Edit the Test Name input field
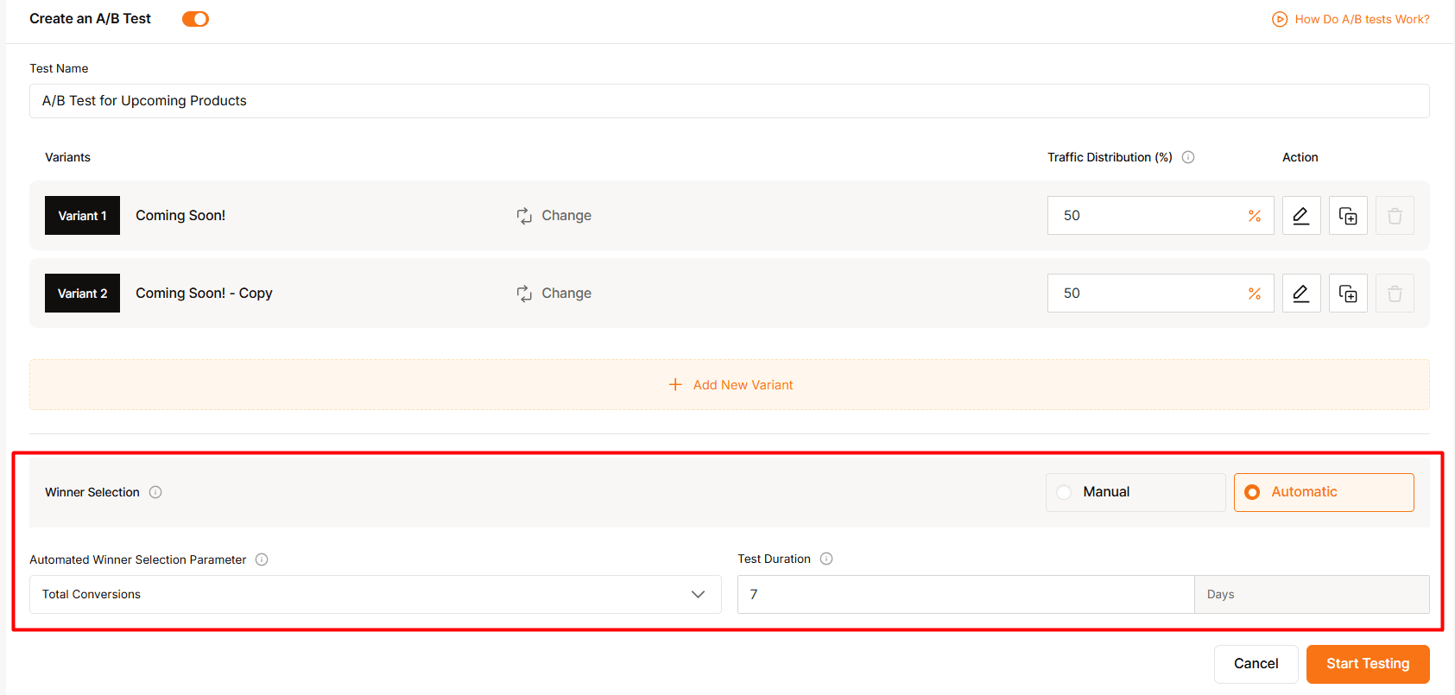 (729, 101)
